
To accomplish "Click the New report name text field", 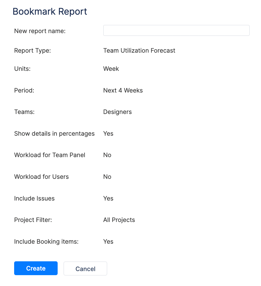I will (x=176, y=30).
